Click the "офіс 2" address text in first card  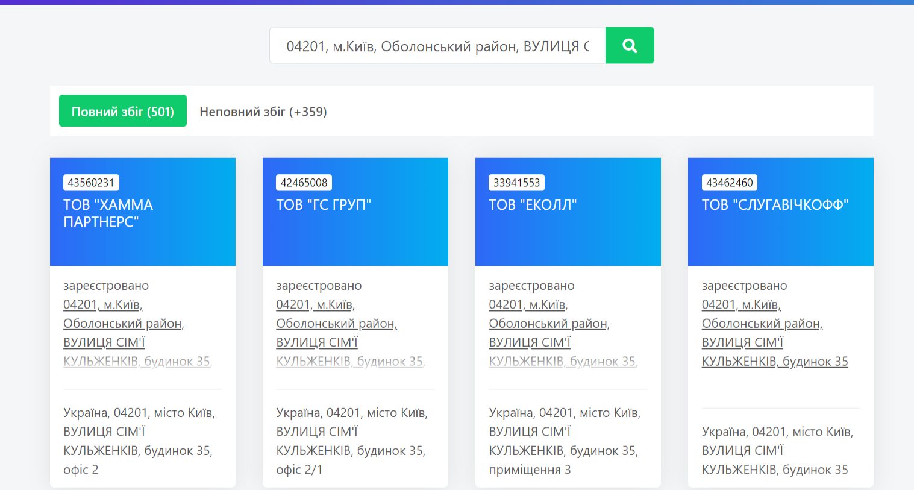pyautogui.click(x=81, y=470)
